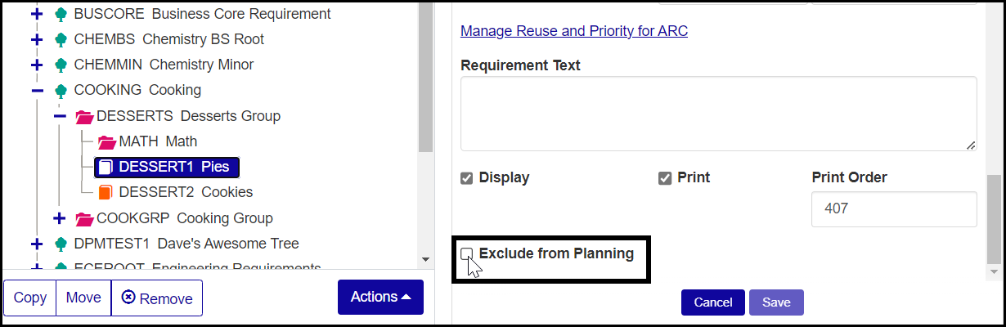Screen dimensions: 1006x327
Task: Click the CHEMMIN tree icon
Action: point(61,65)
